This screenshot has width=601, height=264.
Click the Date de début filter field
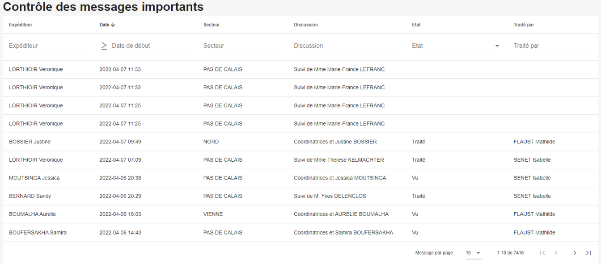click(x=152, y=46)
